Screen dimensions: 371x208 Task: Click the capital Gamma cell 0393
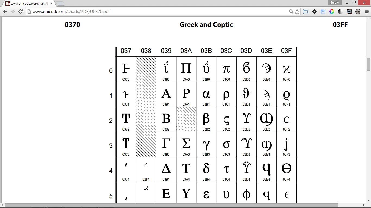pos(166,144)
